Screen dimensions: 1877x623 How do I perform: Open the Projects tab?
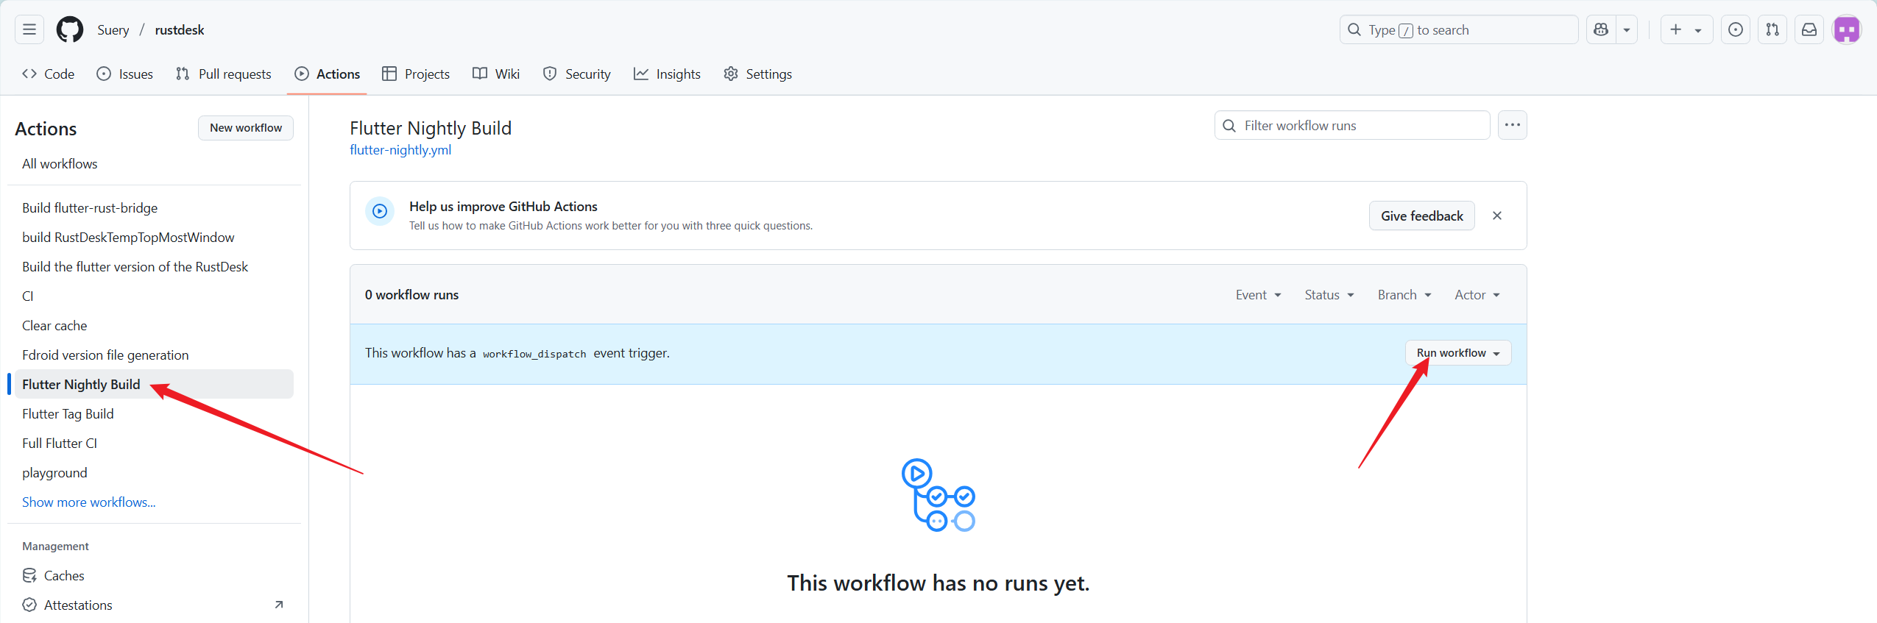click(x=416, y=74)
